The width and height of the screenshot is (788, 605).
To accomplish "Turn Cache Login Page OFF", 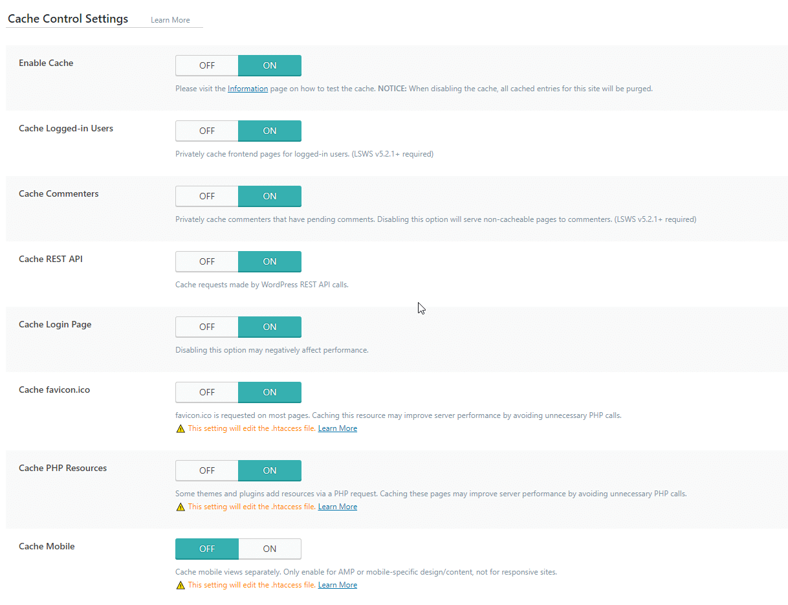I will click(x=207, y=327).
